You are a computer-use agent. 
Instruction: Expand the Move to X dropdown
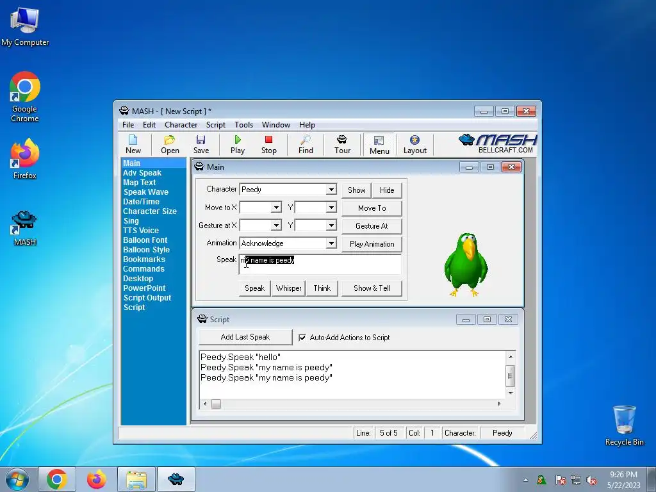(276, 208)
